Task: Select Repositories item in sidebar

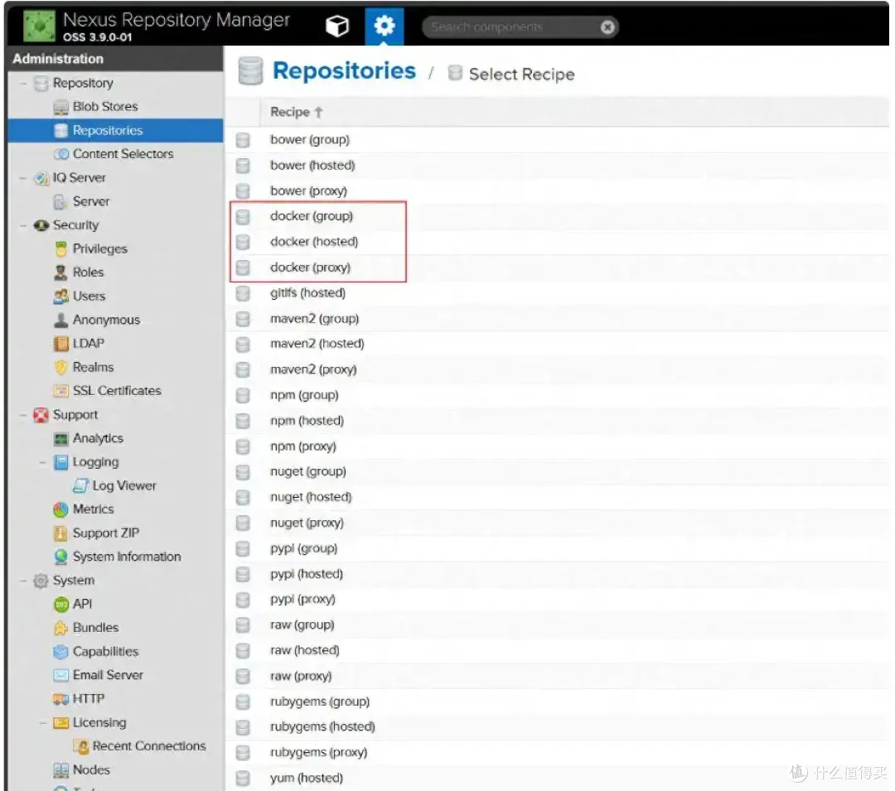Action: point(115,131)
